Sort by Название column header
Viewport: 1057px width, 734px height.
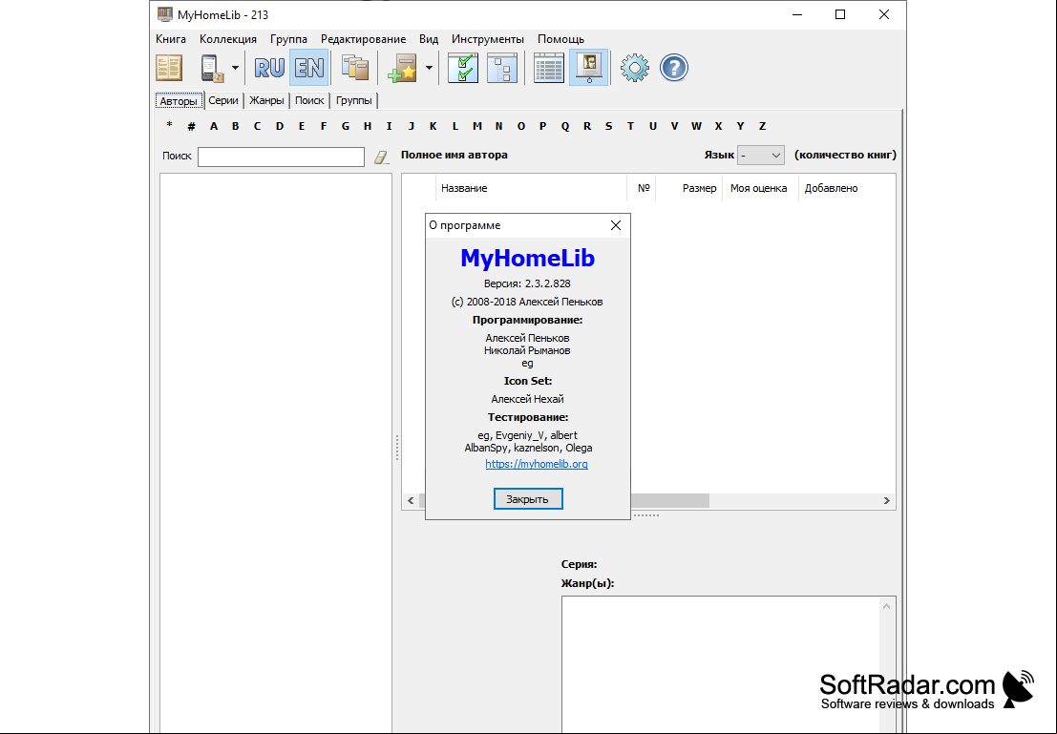(533, 188)
